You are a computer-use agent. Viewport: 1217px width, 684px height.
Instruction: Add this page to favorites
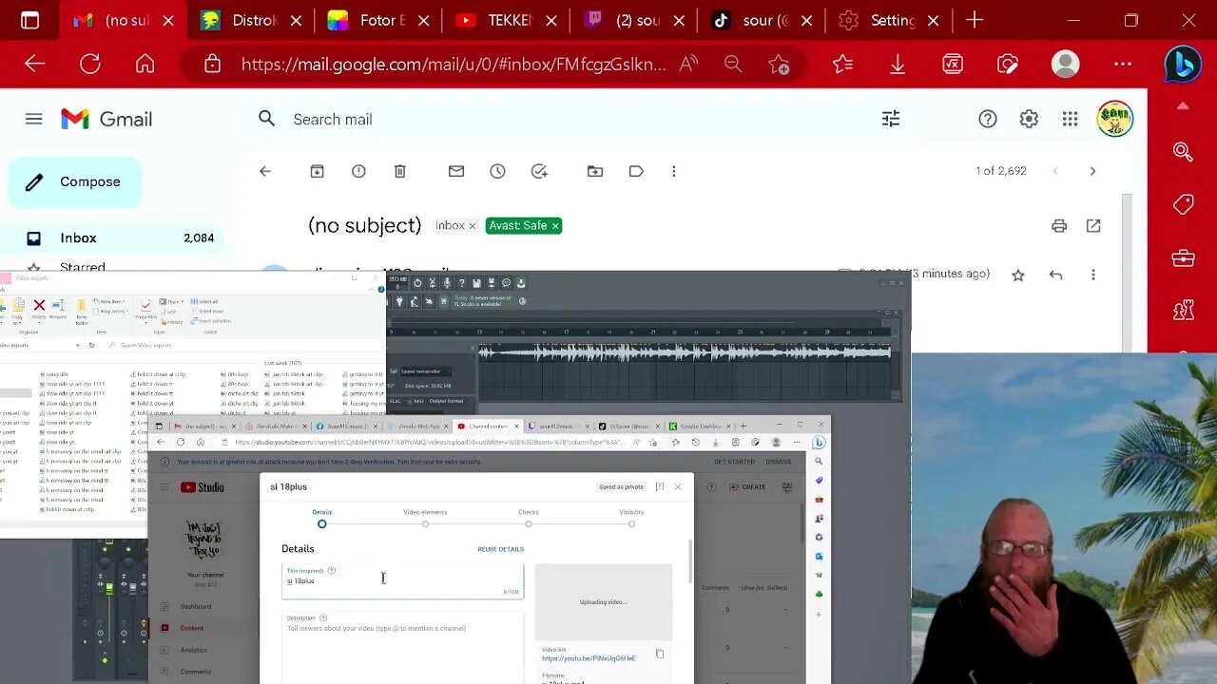[779, 64]
